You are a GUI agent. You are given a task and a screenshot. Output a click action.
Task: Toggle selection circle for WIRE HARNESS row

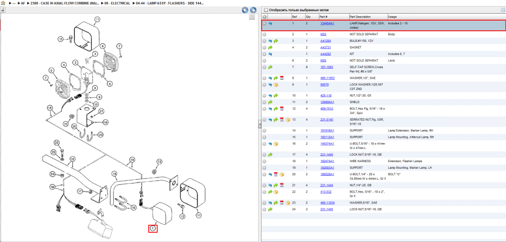[264, 161]
